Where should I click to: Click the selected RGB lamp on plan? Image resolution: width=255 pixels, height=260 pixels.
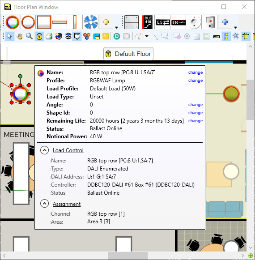point(20,94)
